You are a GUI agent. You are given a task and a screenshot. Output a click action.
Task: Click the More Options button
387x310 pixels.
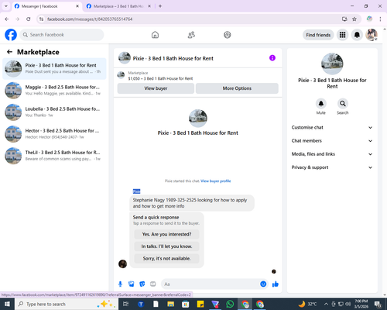coord(237,88)
